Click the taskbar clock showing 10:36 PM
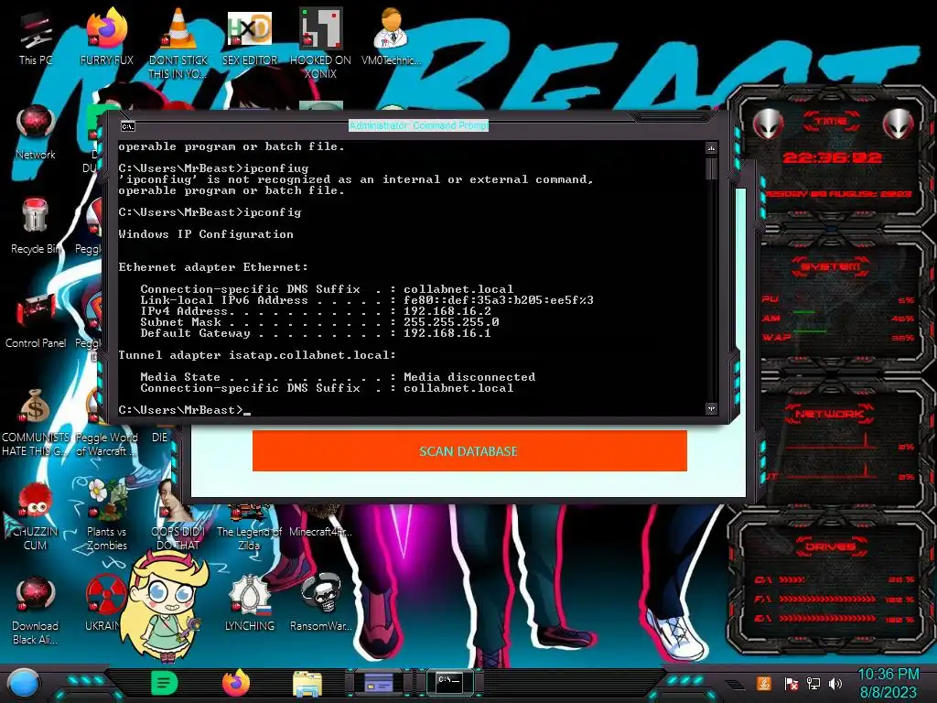Viewport: 937px width, 703px height. [x=888, y=675]
